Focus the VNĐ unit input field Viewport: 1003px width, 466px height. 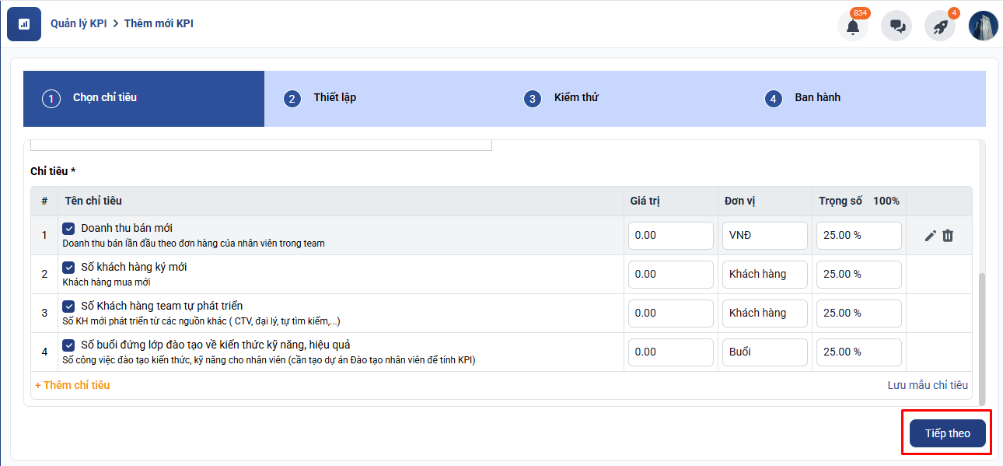click(764, 236)
